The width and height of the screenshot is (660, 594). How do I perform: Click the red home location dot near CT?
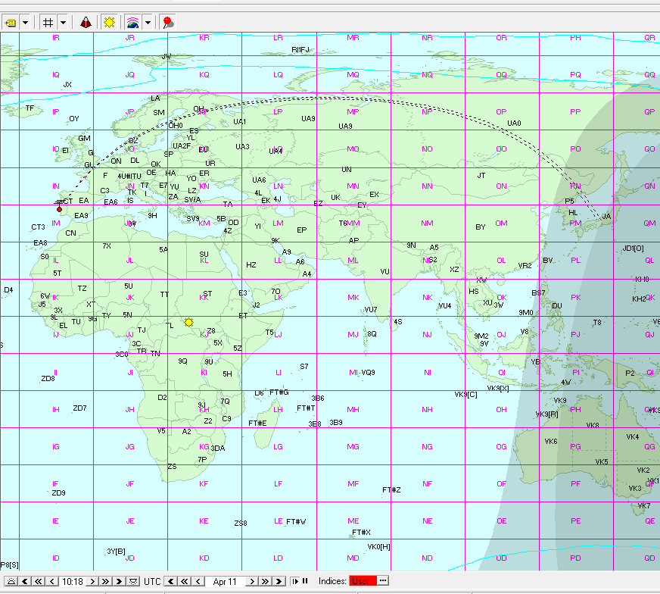point(59,209)
